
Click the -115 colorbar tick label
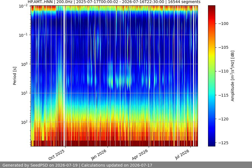pyautogui.click(x=223, y=95)
